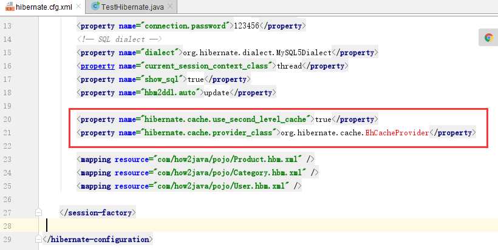This screenshot has height=250, width=498.
Task: Collapse the hibernate-configuration fold marker
Action: point(38,239)
